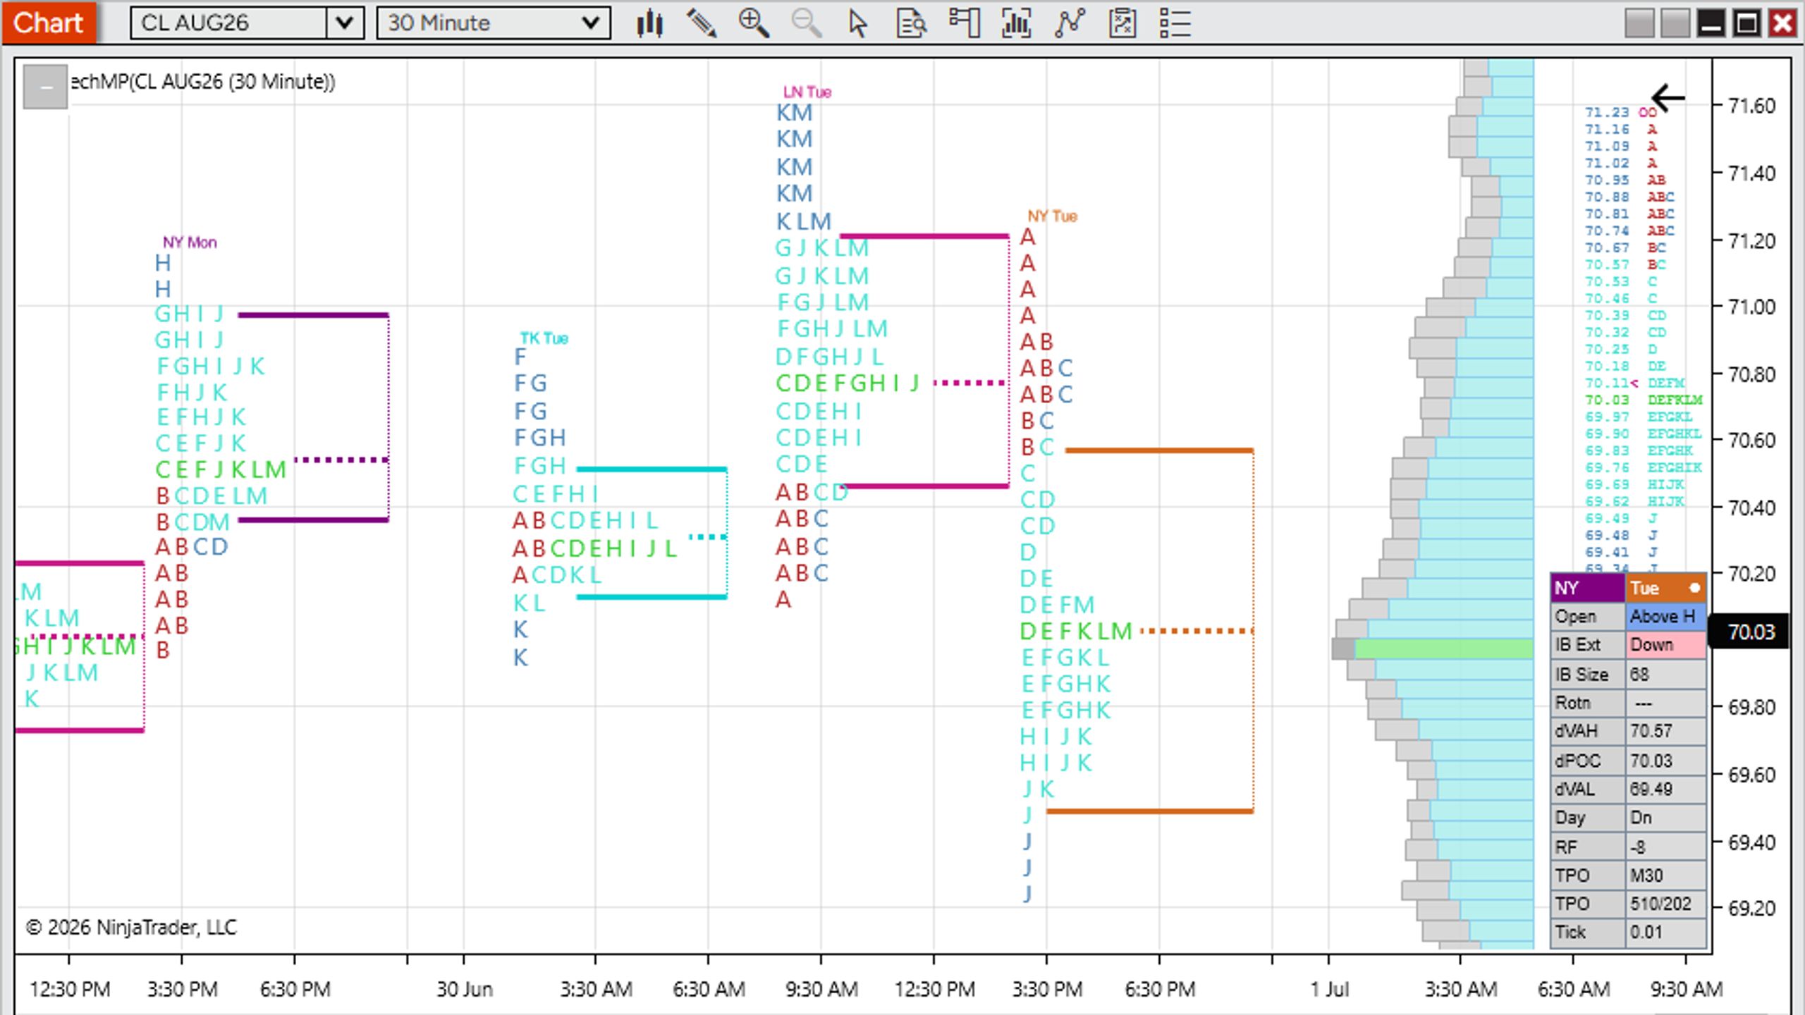Image resolution: width=1805 pixels, height=1015 pixels.
Task: Click the NY session header cell
Action: (1588, 588)
